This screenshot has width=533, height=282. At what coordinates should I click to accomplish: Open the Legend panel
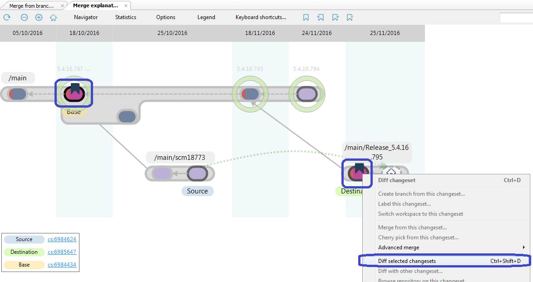(x=206, y=17)
